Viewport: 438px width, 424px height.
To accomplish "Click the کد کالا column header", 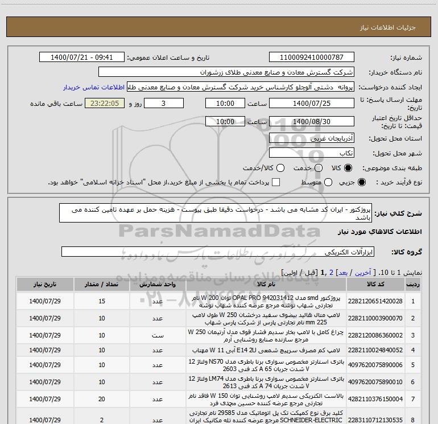I will point(375,284).
